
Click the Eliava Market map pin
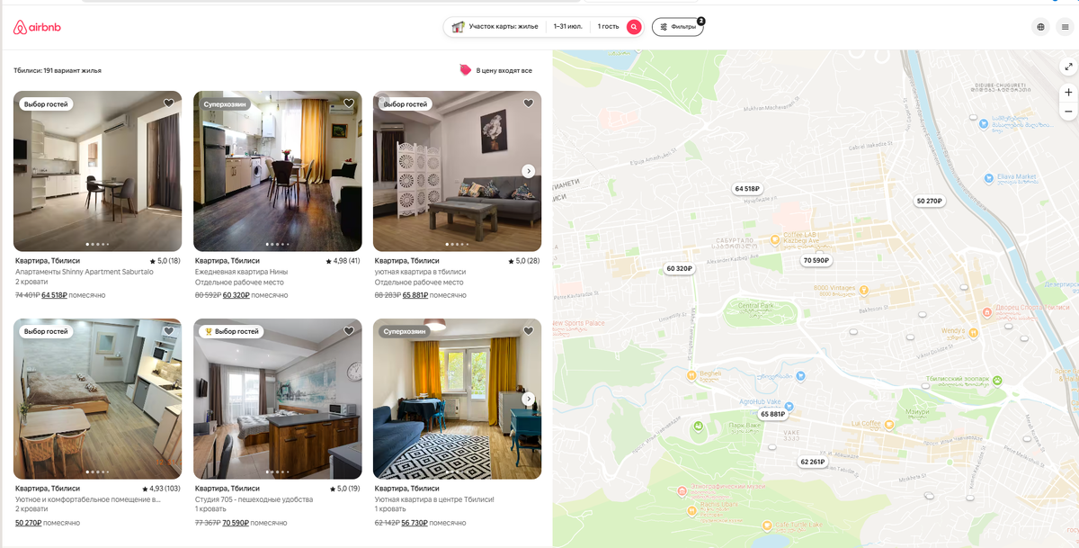[x=988, y=176]
